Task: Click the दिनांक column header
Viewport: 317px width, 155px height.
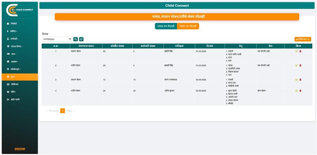Action: (x=210, y=46)
